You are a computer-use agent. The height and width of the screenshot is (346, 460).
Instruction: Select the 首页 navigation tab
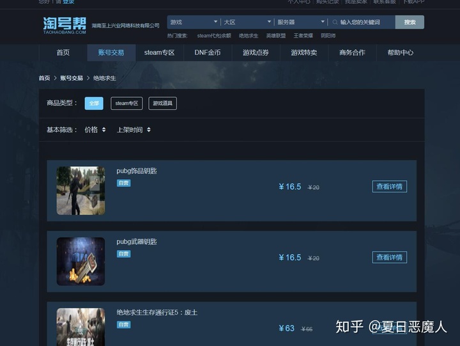tap(63, 52)
